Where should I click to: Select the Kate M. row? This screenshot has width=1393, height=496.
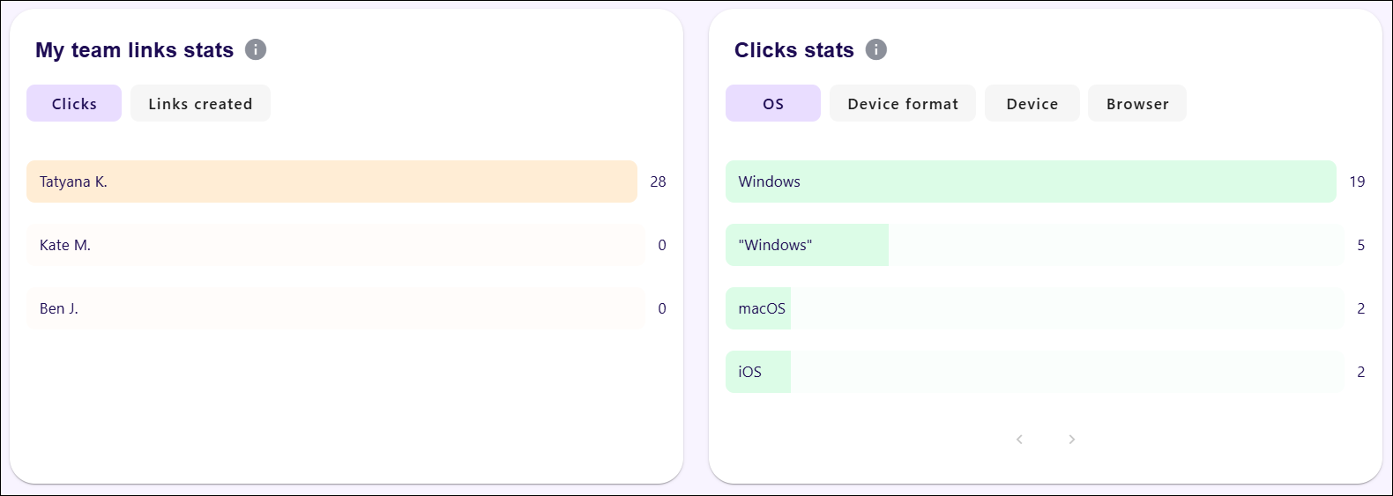tap(335, 245)
